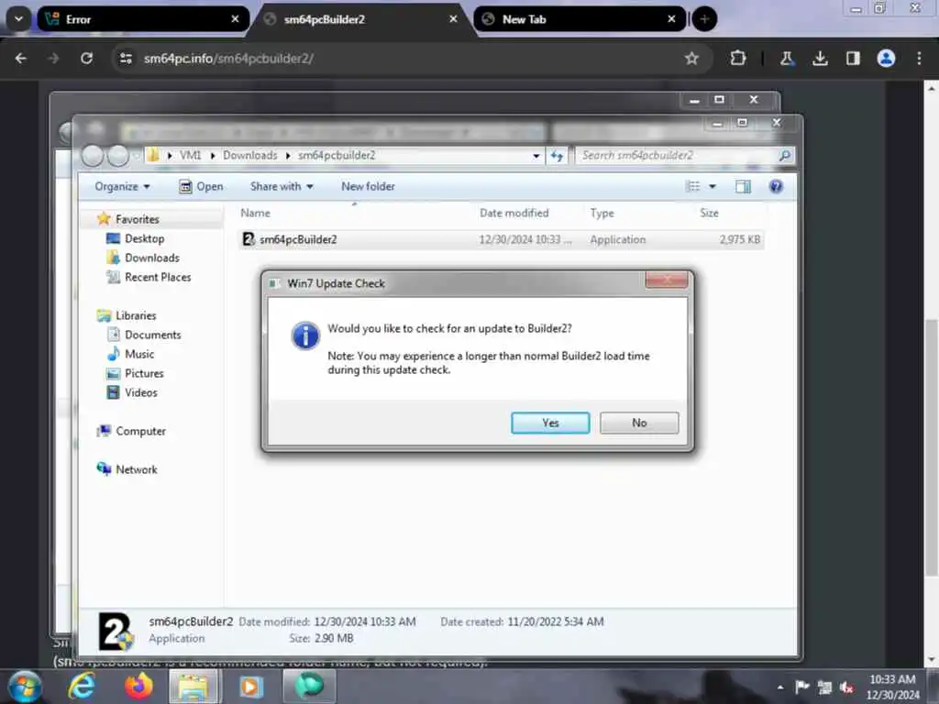Select Computer in navigation pane
This screenshot has width=939, height=704.
[140, 431]
